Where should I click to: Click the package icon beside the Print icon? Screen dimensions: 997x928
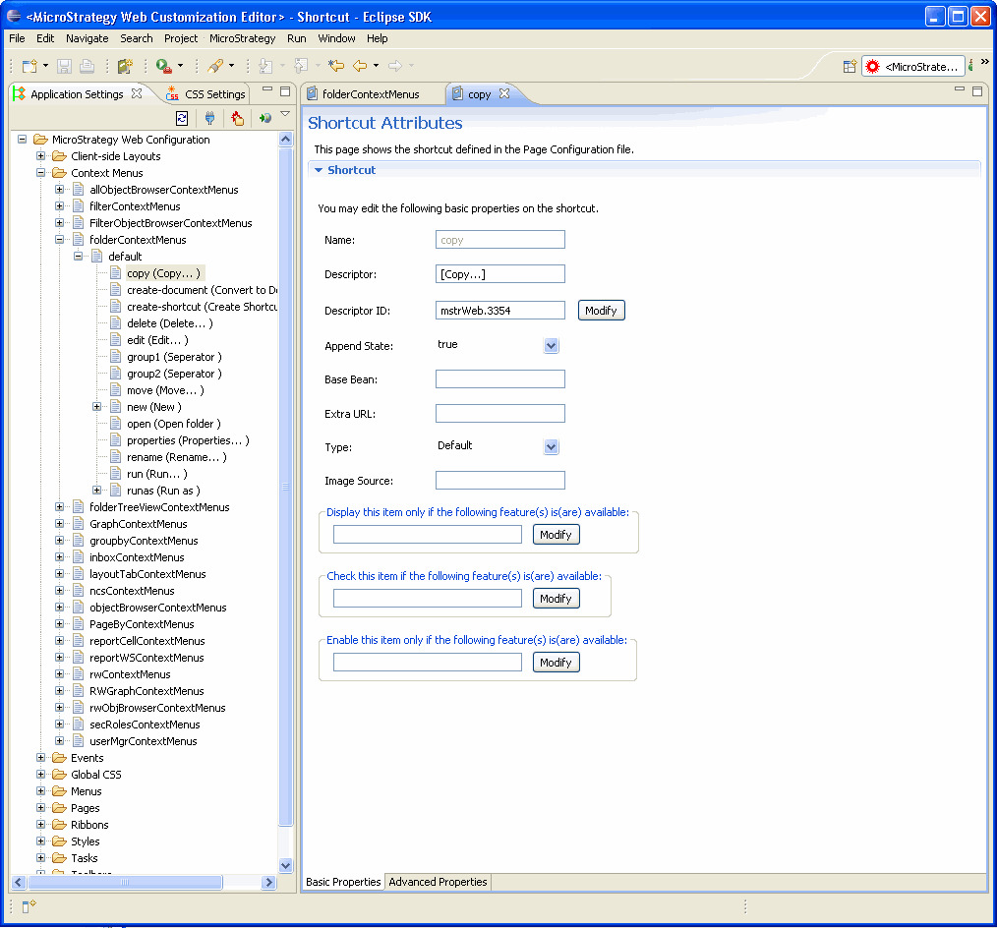point(125,66)
